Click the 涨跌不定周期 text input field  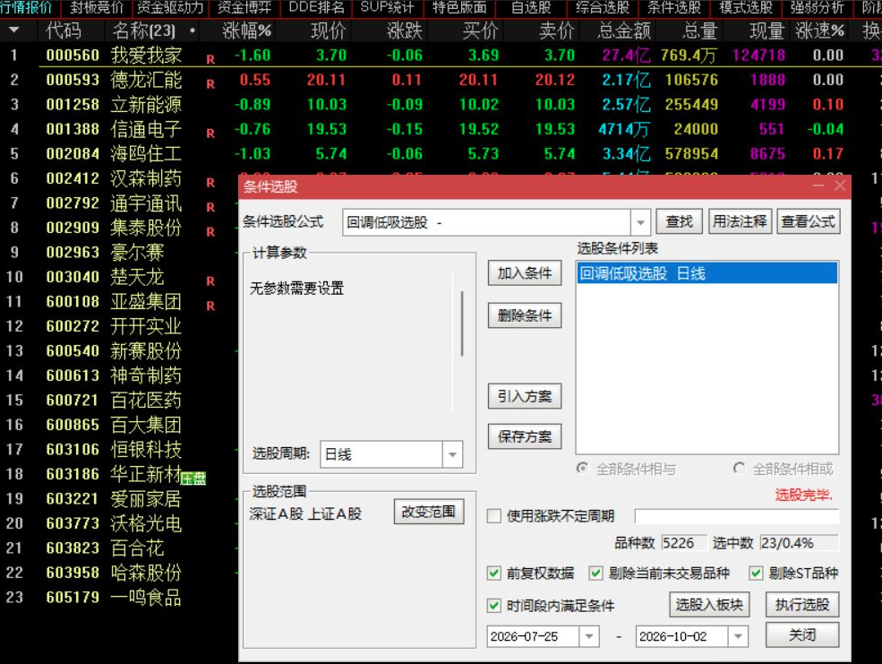(x=736, y=516)
